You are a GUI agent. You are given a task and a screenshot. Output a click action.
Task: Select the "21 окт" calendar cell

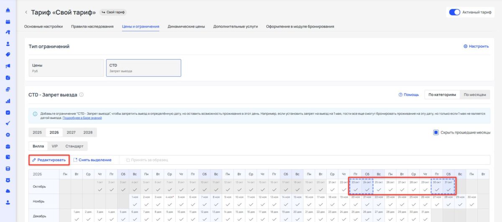click(332, 186)
